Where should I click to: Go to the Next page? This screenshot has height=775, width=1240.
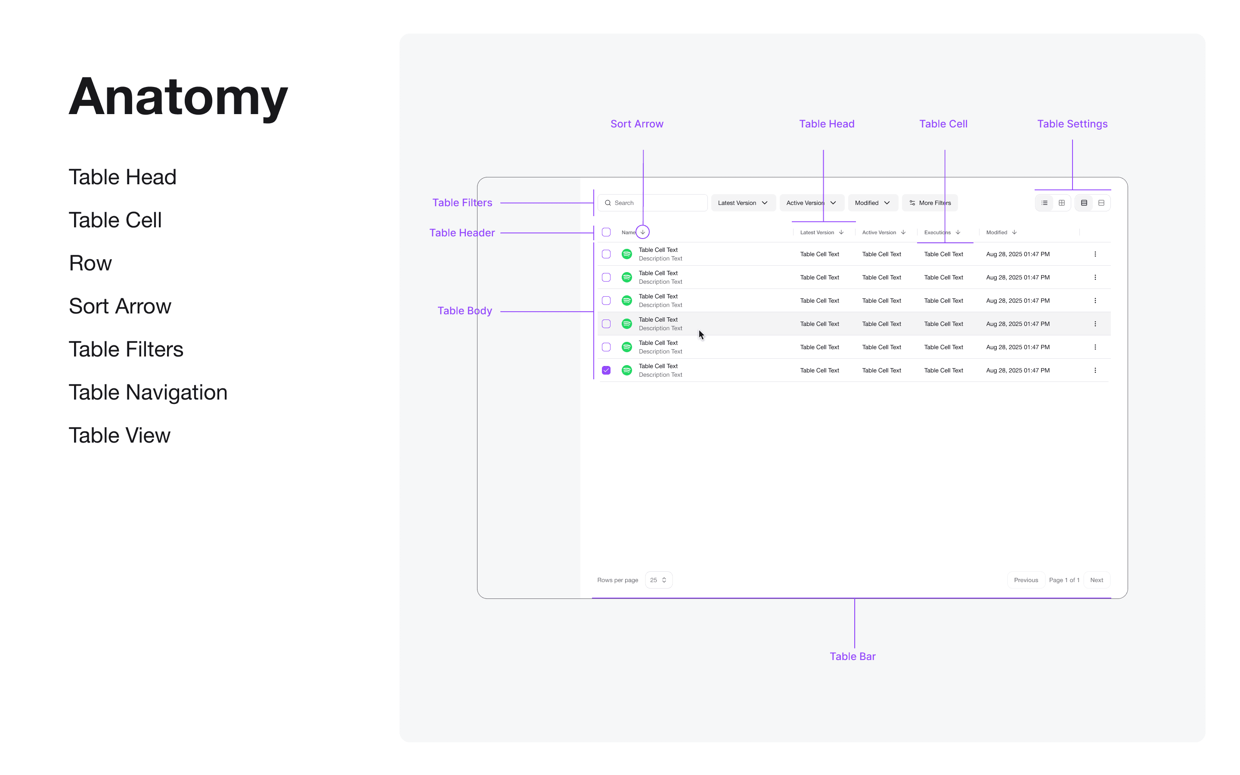point(1097,580)
